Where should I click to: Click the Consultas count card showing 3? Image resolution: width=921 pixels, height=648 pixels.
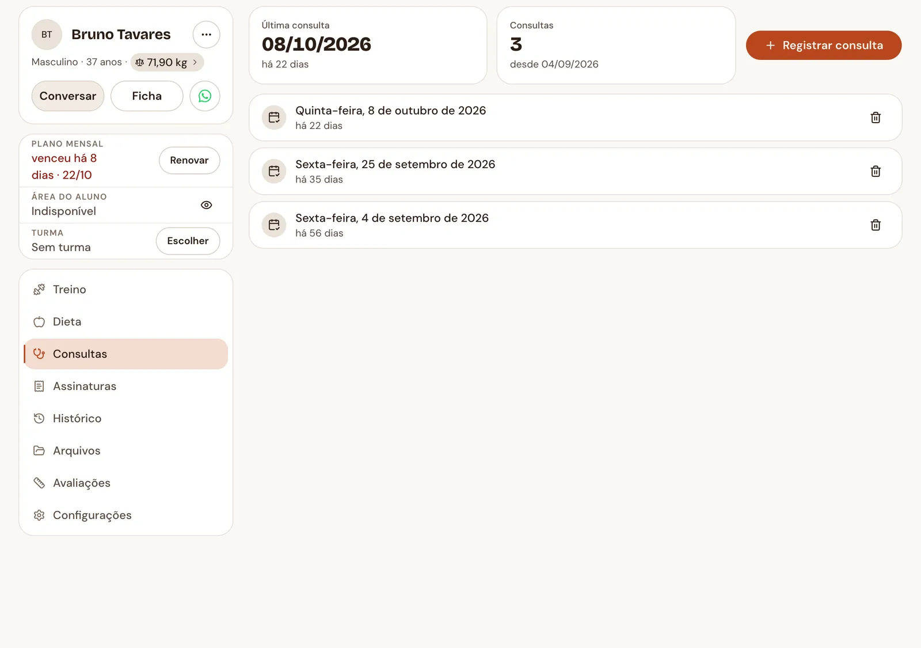616,46
